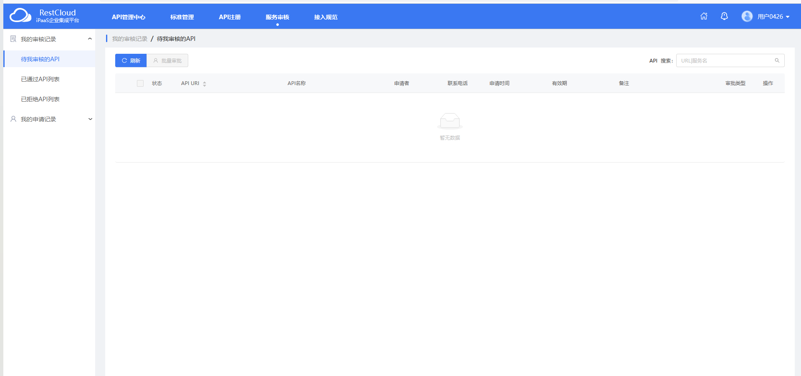Image resolution: width=801 pixels, height=376 pixels.
Task: Open the 用户0426 account dropdown
Action: pos(773,17)
